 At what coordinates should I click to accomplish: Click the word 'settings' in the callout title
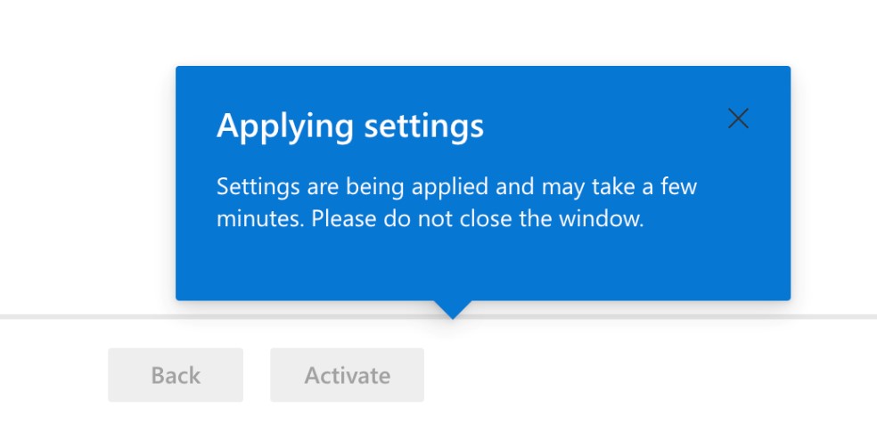pos(424,126)
